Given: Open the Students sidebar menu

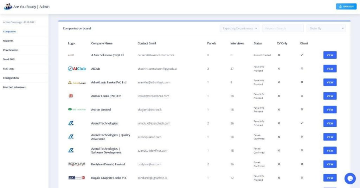Looking at the screenshot, I should pos(8,41).
